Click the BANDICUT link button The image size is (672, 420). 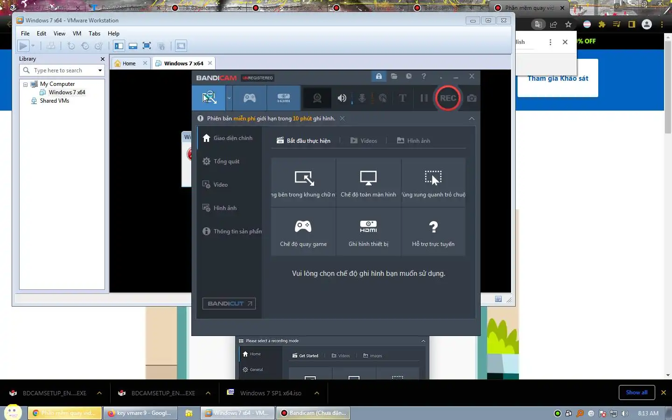pos(229,303)
